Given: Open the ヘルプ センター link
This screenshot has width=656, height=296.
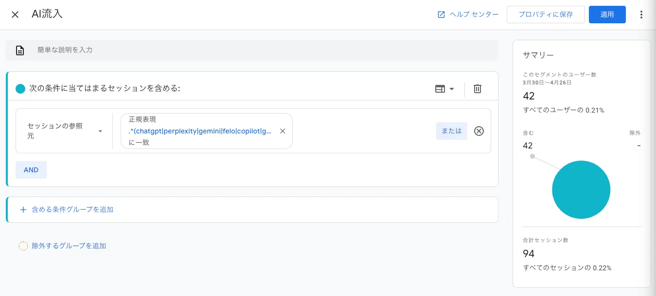Looking at the screenshot, I should point(468,15).
